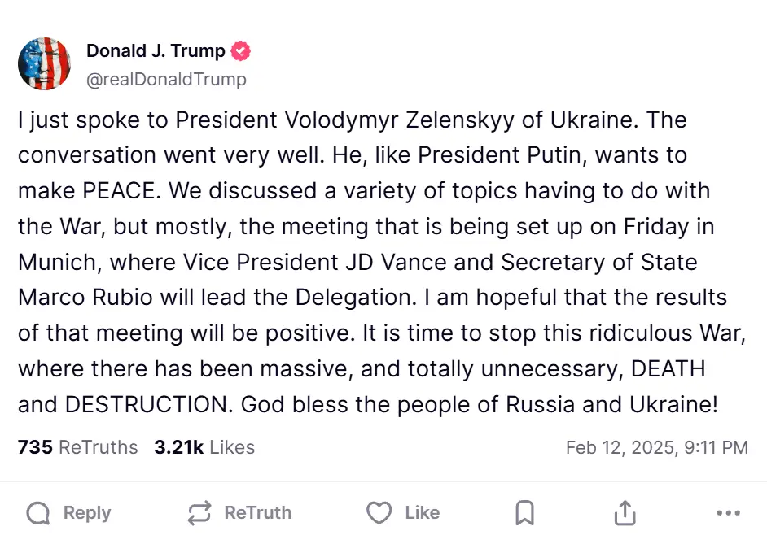
Task: Click the heart-shaped Like icon
Action: [378, 513]
